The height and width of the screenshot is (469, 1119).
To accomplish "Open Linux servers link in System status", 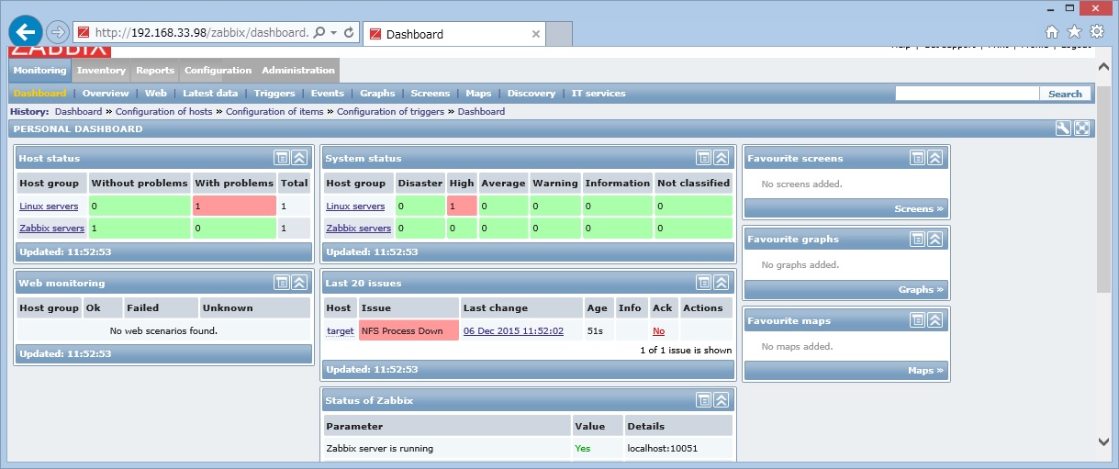I will tap(355, 207).
